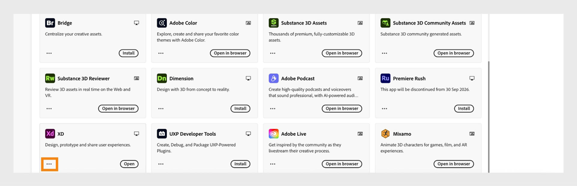This screenshot has height=186, width=577.
Task: Install the Bridge app
Action: (128, 53)
